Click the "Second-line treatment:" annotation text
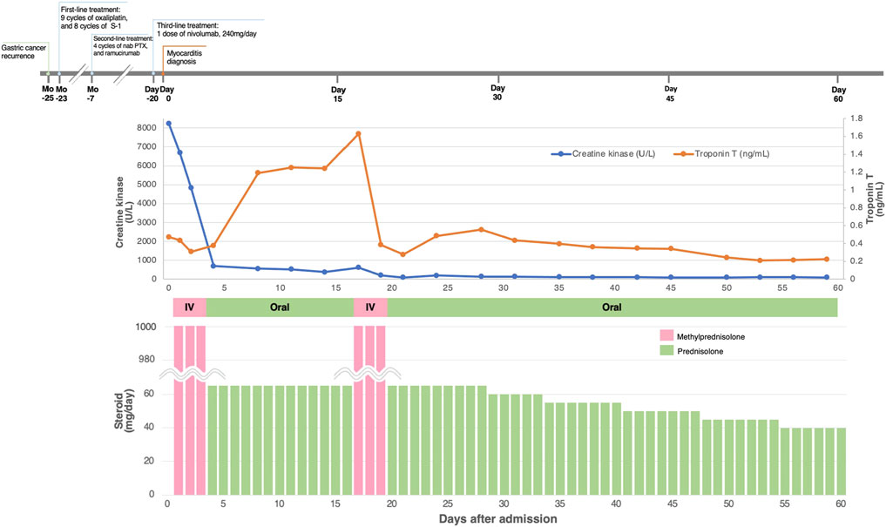886x527 pixels. [x=123, y=38]
